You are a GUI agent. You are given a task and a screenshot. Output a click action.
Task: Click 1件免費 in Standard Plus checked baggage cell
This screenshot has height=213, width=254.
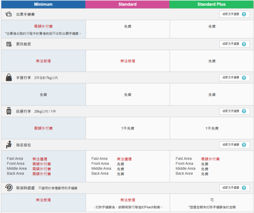pos(212,128)
